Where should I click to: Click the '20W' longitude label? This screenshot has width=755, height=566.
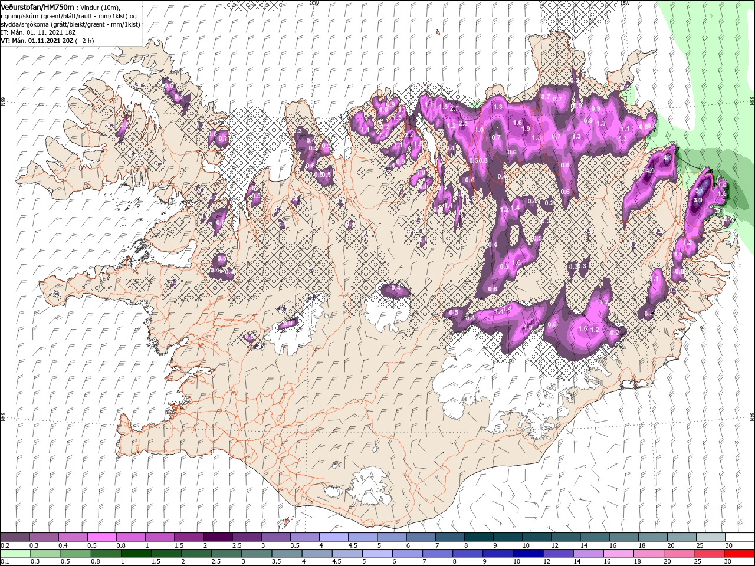(x=314, y=3)
